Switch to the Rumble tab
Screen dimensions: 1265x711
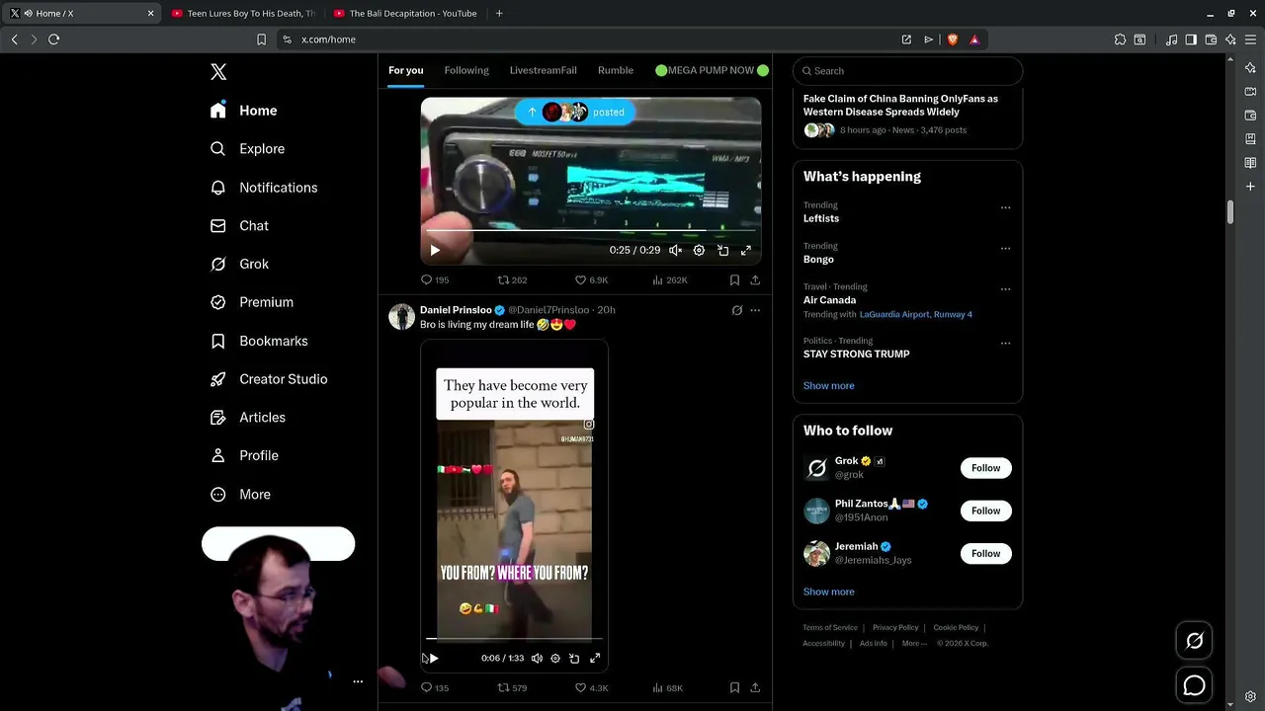tap(615, 70)
